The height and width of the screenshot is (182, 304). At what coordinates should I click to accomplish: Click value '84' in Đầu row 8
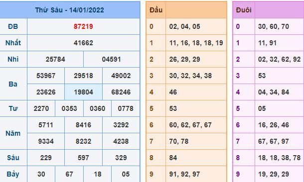point(173,158)
